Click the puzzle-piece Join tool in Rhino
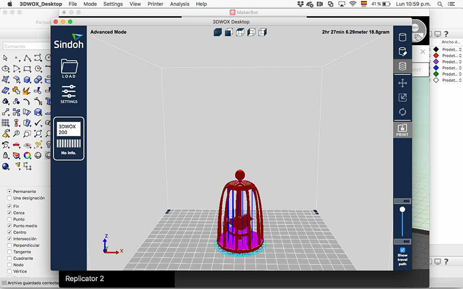 [x=16, y=90]
